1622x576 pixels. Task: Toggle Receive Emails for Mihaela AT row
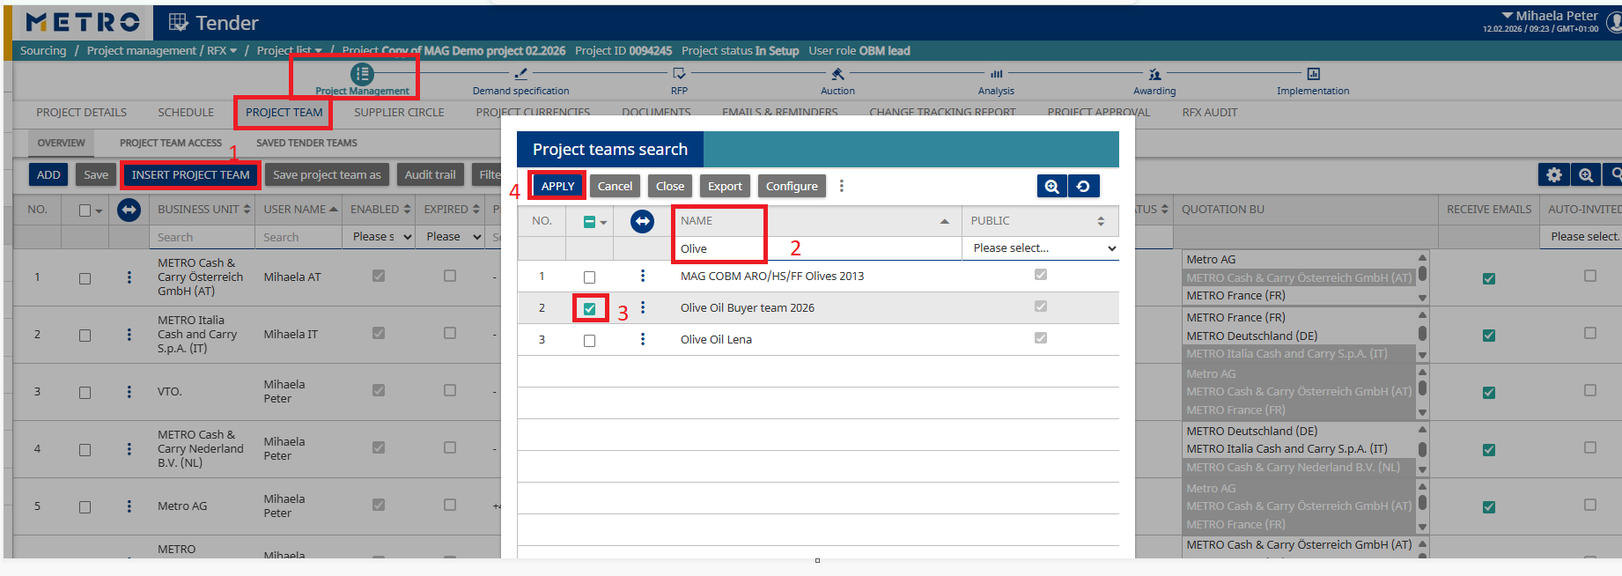pyautogui.click(x=1488, y=278)
